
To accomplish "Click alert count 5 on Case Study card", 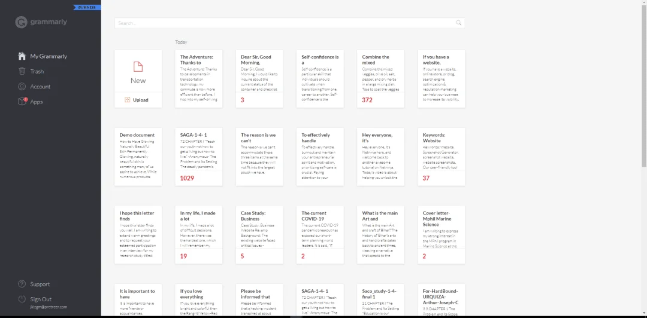I will 242,256.
